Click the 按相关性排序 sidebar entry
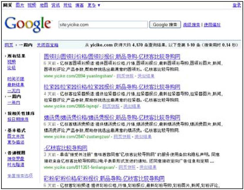 (21, 113)
